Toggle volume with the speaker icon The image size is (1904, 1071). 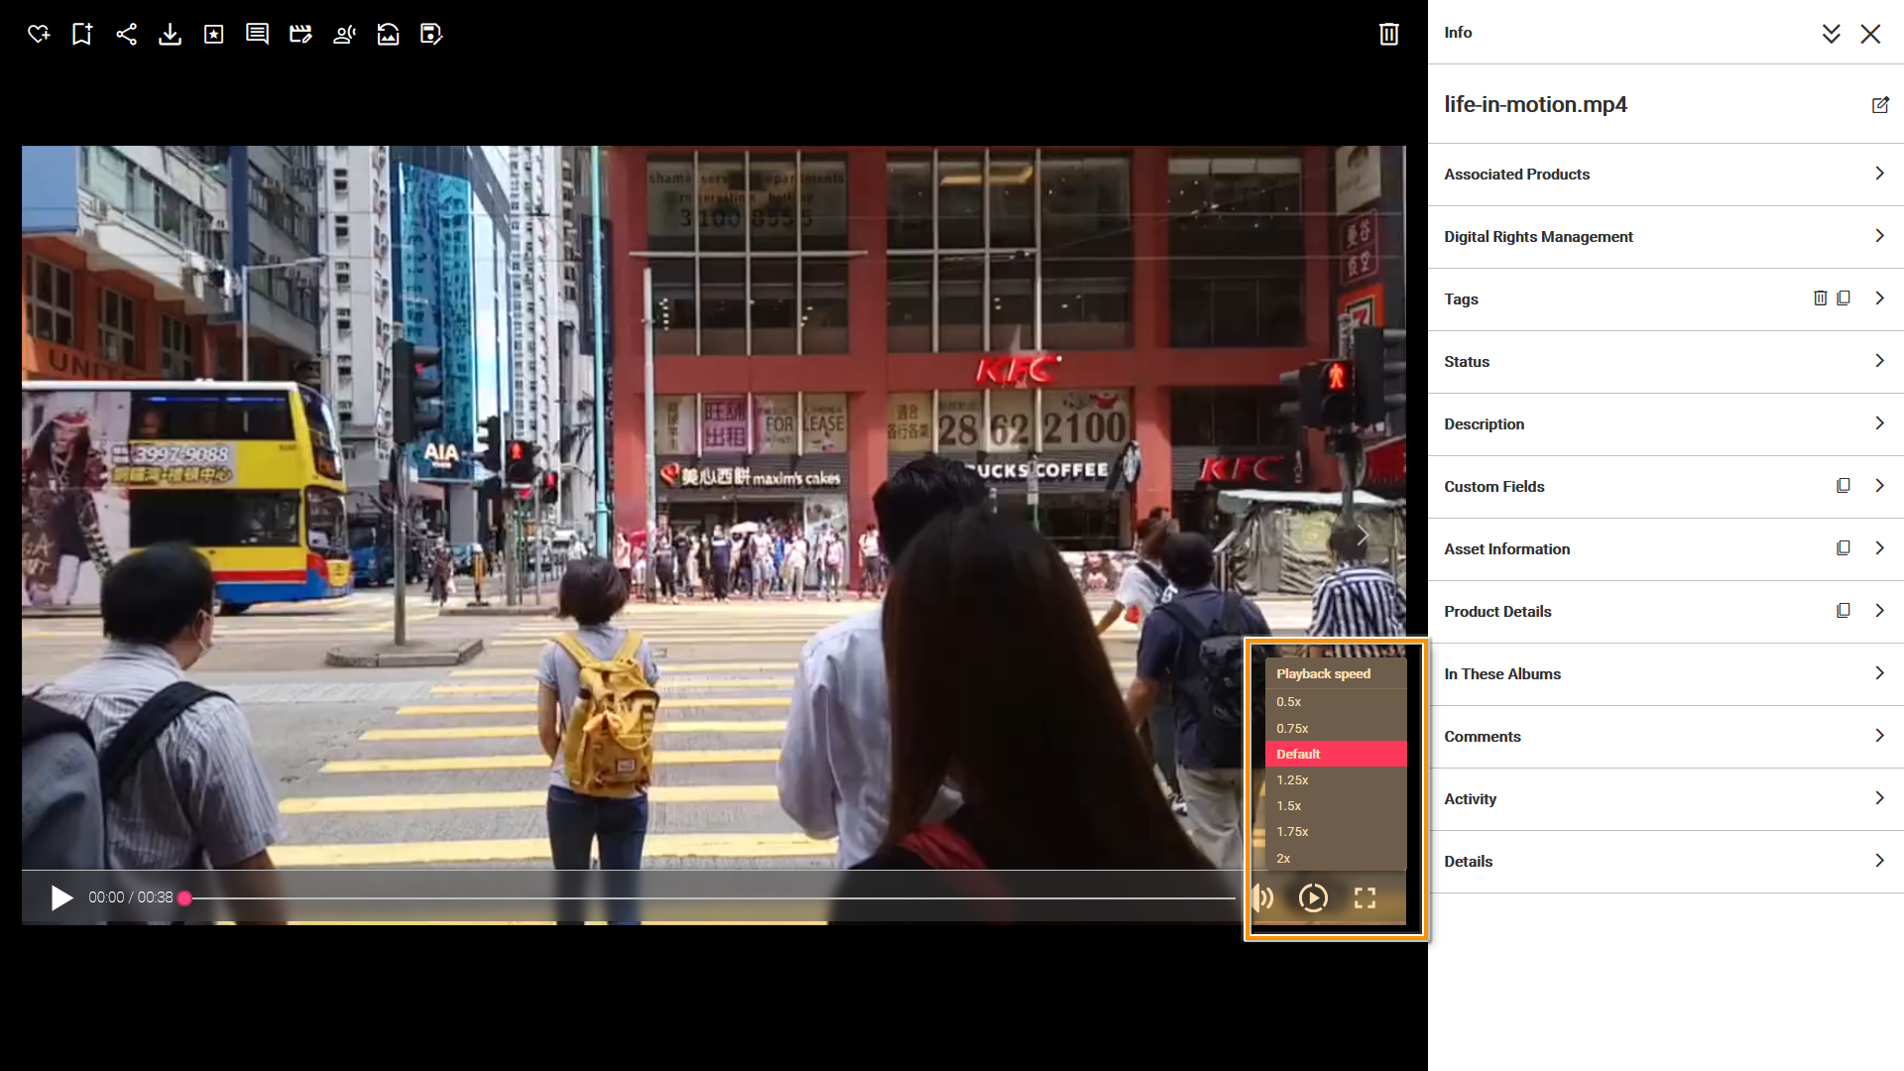[1263, 897]
